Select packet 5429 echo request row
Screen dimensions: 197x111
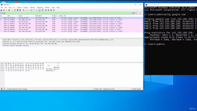click(71, 18)
